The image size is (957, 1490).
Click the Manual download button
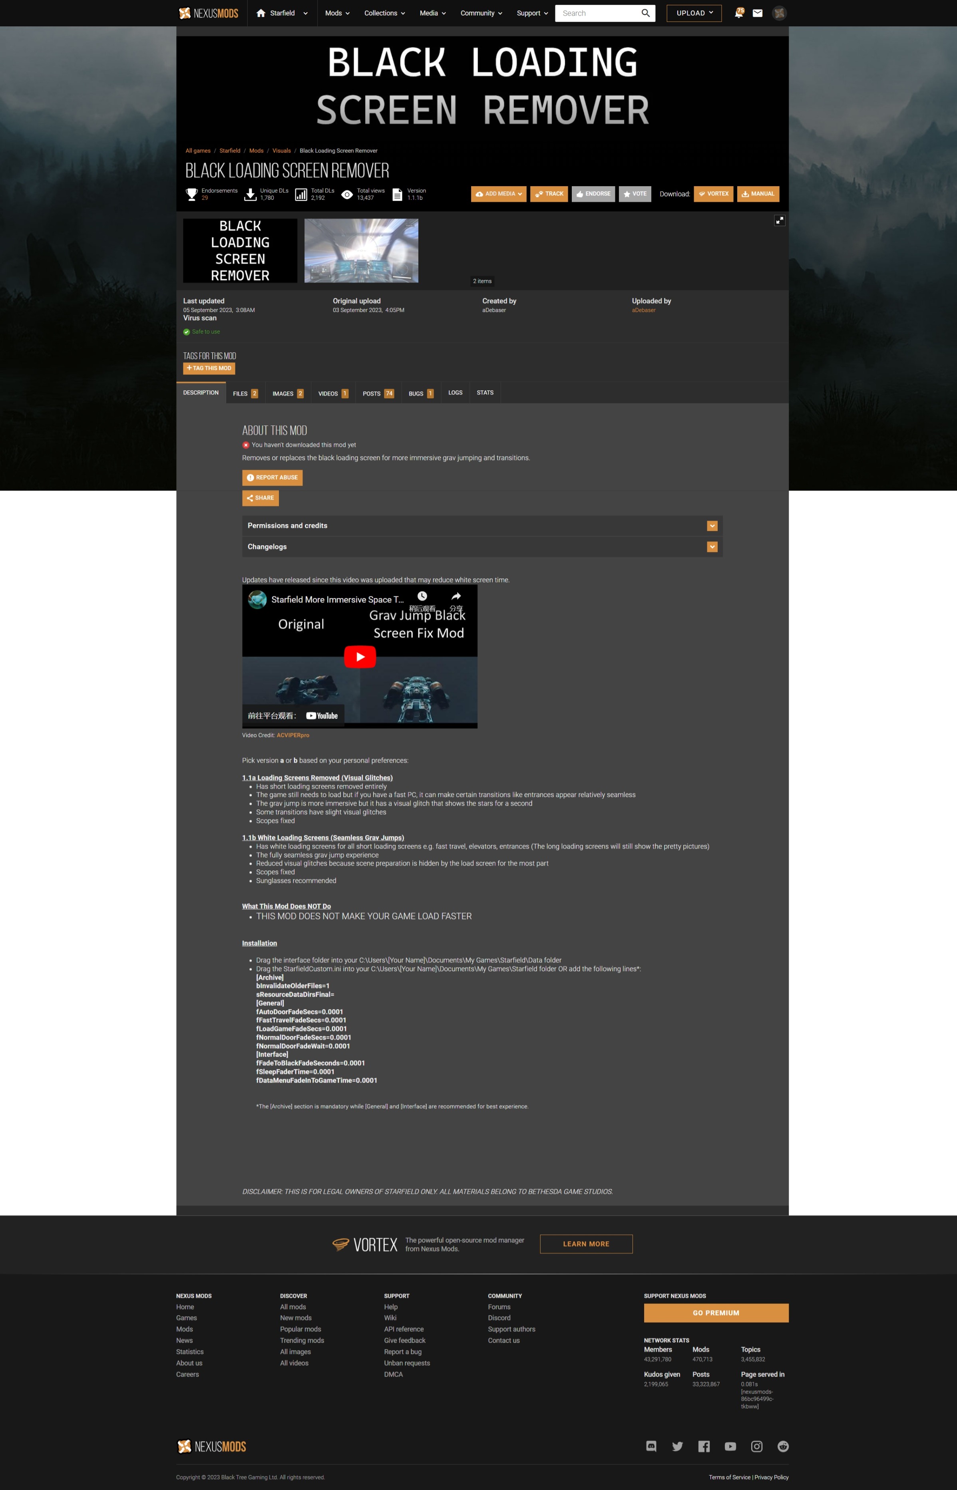[758, 194]
